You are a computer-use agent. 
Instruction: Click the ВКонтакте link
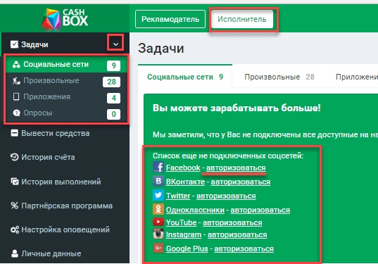pos(185,182)
